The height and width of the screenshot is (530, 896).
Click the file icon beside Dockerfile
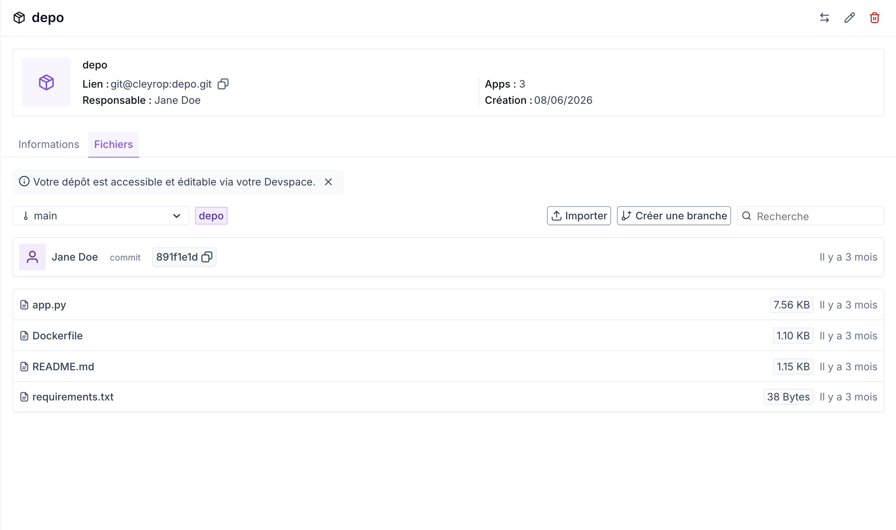(24, 336)
